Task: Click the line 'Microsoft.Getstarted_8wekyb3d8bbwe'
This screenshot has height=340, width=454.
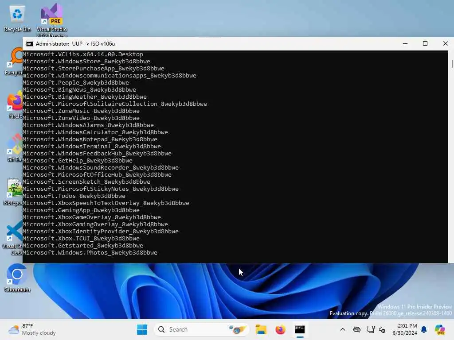Action: point(83,245)
